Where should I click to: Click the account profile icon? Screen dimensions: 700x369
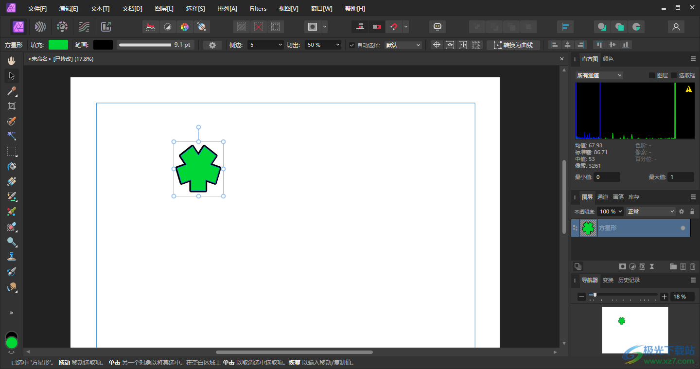point(676,27)
